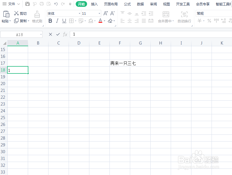232x175 pixels.
Task: Open the 文件 menu dropdown arrow
Action: [x=18, y=4]
